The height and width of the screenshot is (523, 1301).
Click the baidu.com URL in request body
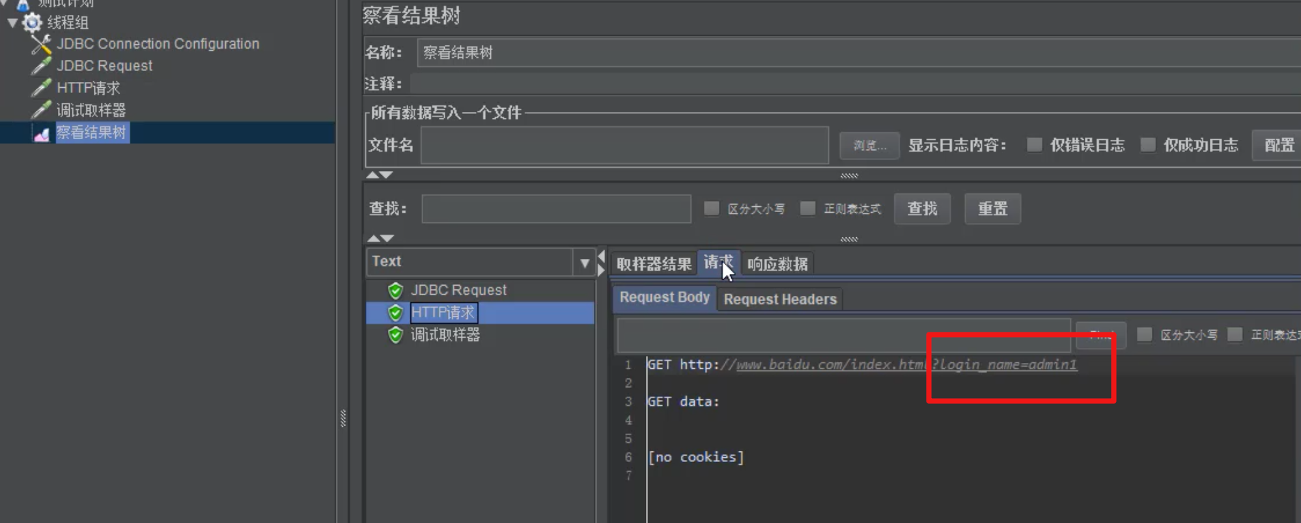906,365
